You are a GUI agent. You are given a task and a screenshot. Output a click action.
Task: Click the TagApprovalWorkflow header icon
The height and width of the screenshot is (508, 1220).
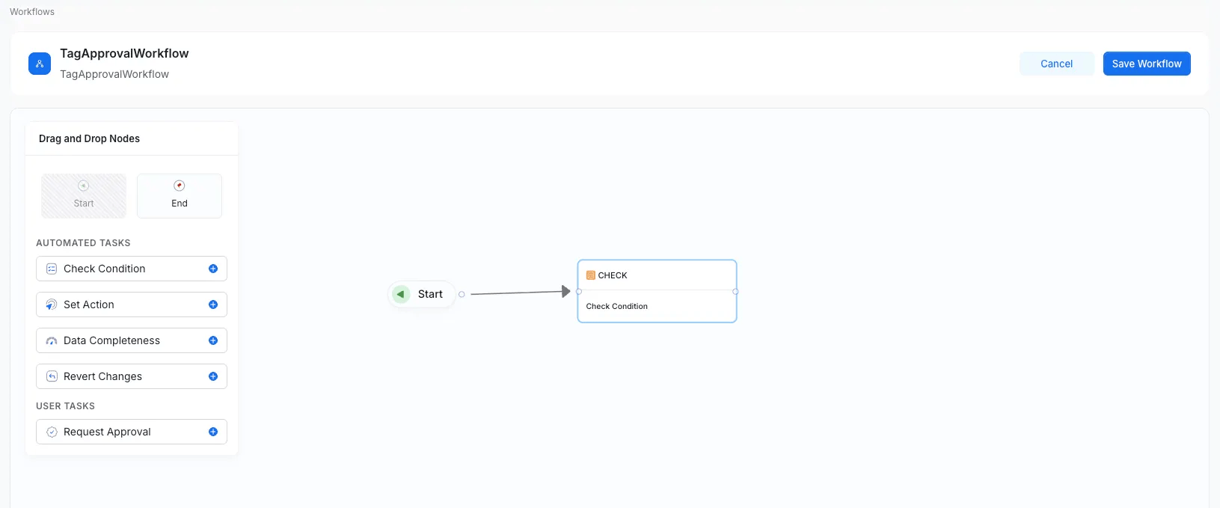coord(39,64)
